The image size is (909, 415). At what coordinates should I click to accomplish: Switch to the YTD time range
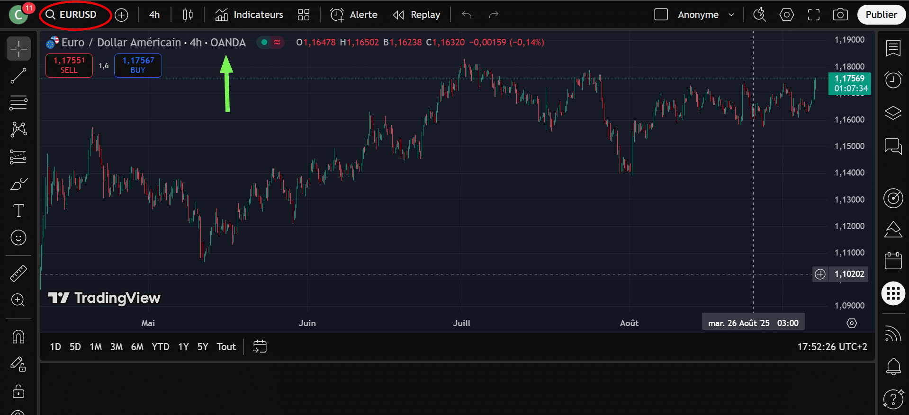click(x=160, y=347)
